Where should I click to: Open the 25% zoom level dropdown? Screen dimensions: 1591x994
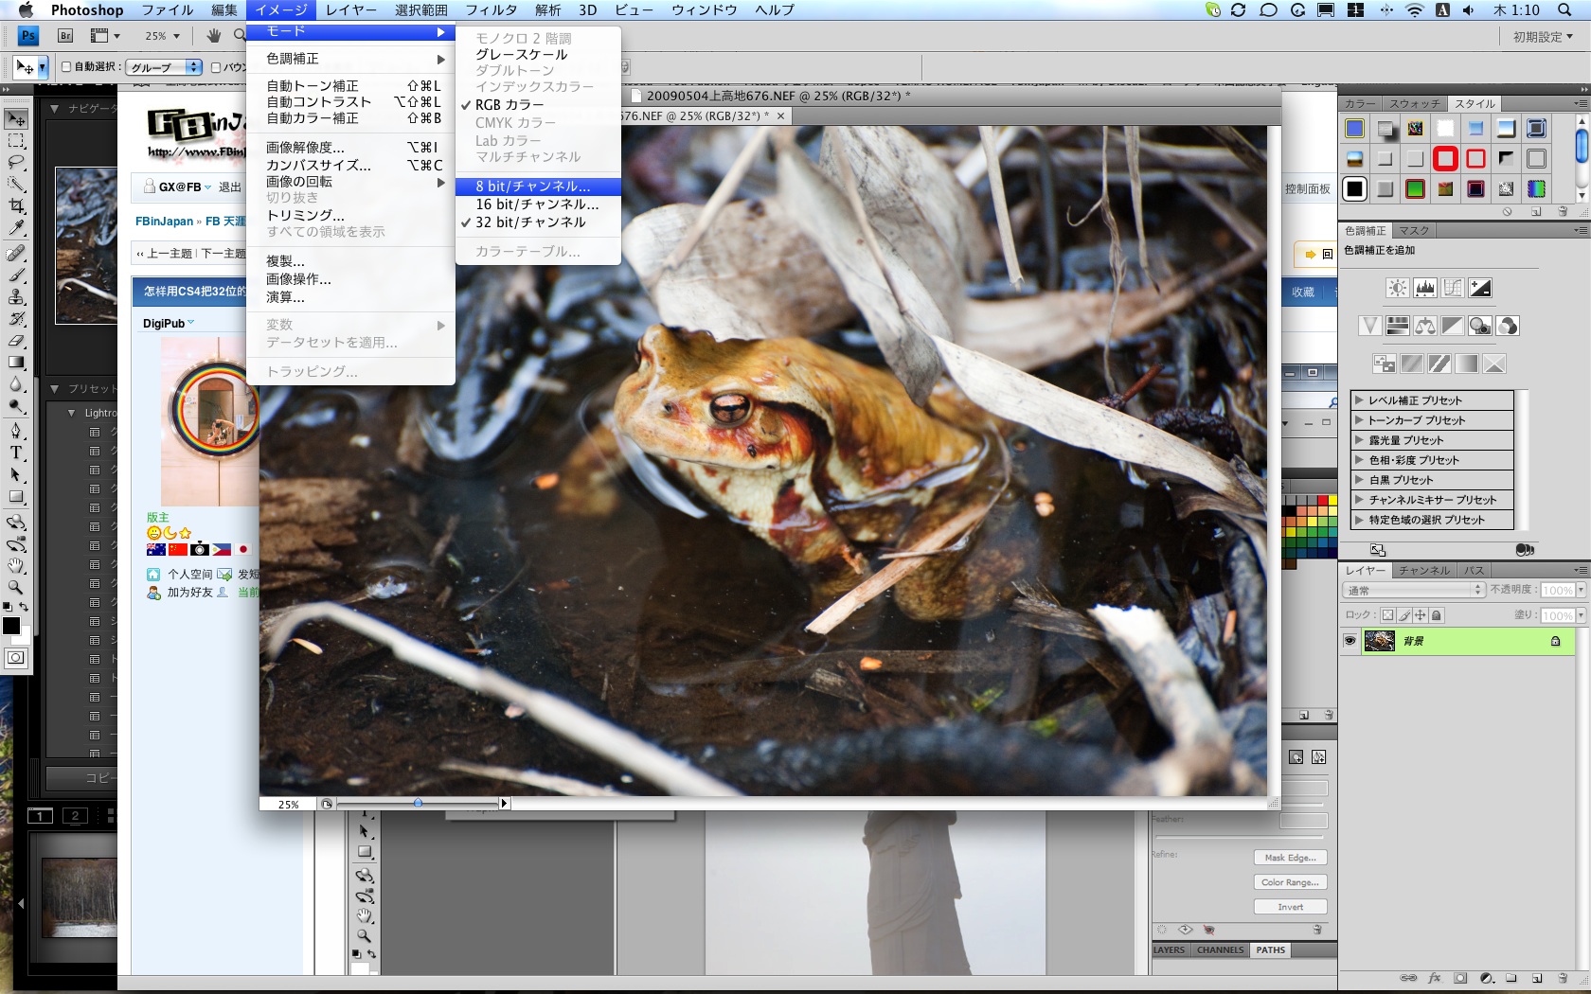click(x=162, y=36)
